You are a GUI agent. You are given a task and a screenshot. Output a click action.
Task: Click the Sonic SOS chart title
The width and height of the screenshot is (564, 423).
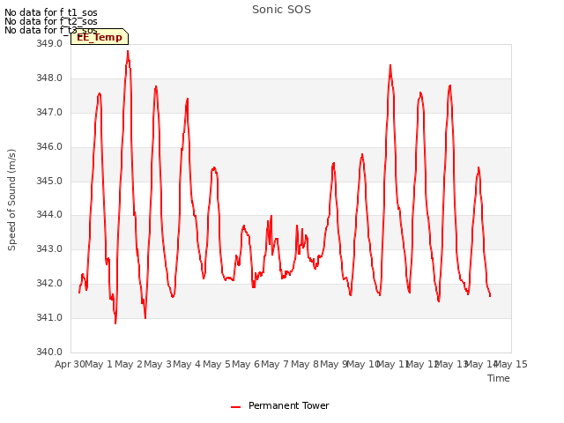(281, 10)
